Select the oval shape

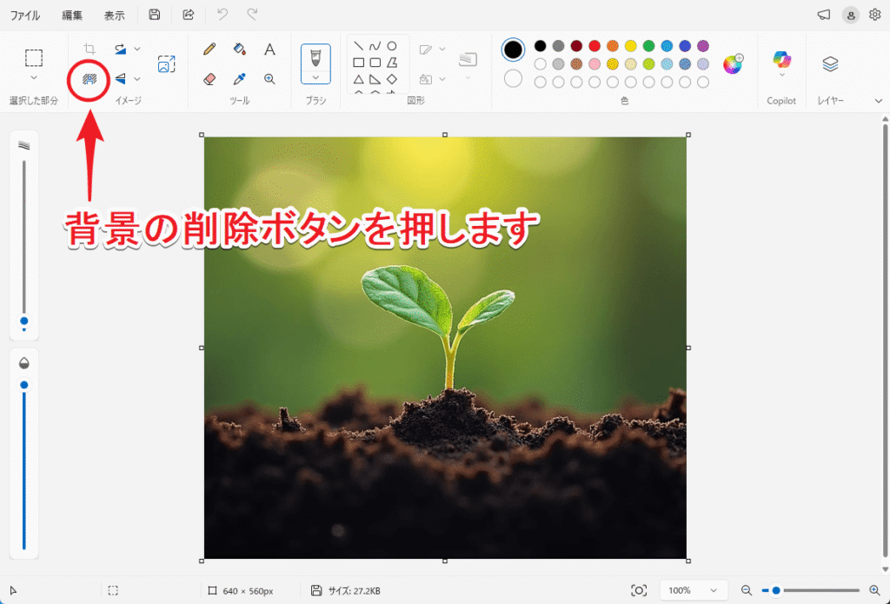[x=392, y=46]
